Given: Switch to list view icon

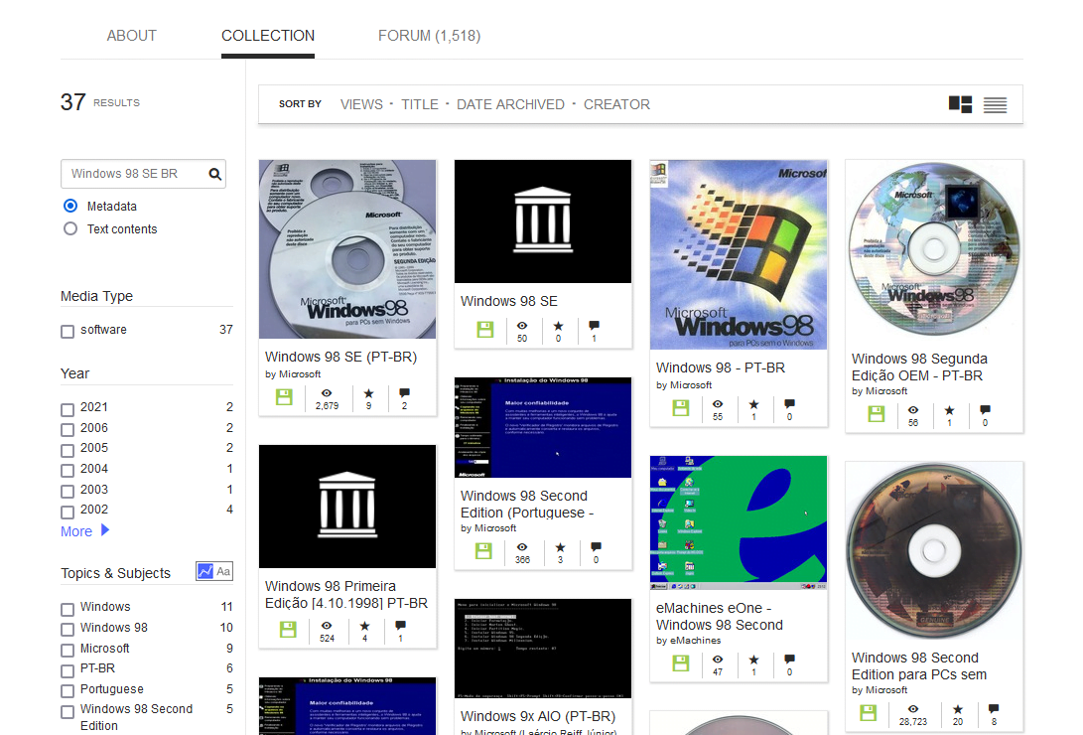Looking at the screenshot, I should [x=996, y=105].
